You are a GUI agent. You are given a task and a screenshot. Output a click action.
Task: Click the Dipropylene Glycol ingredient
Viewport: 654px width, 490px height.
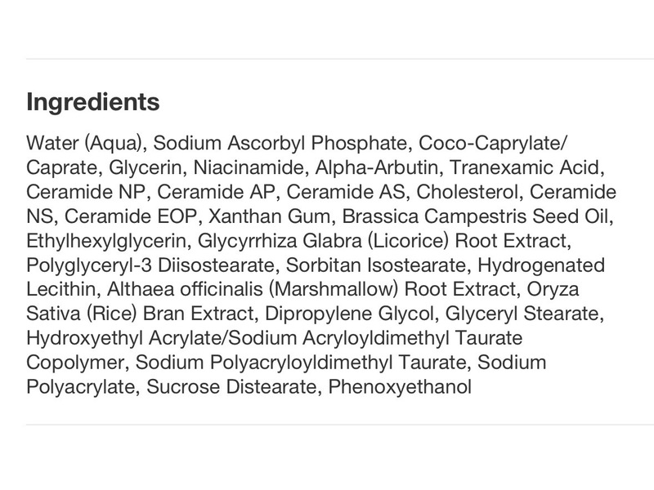point(349,314)
